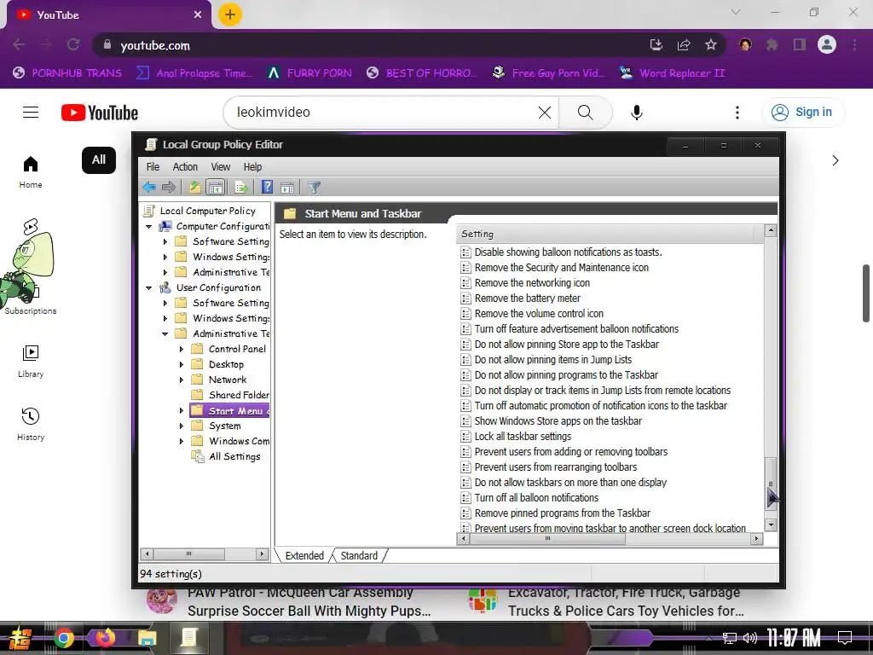Expand the Windows Components tree node
The height and width of the screenshot is (655, 873).
pos(181,441)
